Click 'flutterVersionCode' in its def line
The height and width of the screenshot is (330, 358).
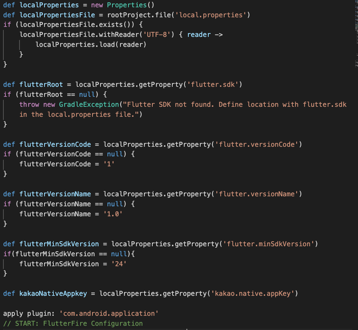pos(55,144)
